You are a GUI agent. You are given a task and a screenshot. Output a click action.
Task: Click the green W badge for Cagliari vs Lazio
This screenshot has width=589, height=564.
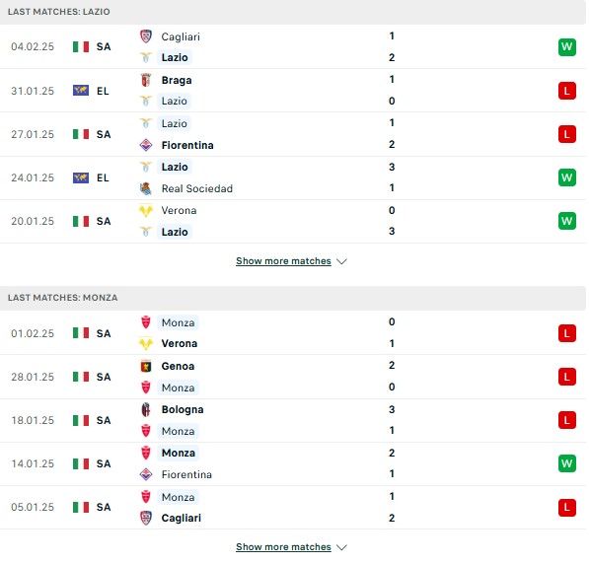(x=567, y=47)
